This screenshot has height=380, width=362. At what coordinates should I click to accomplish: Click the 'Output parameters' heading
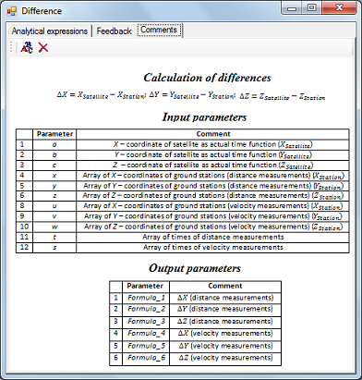coord(195,268)
